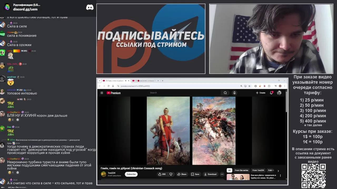This screenshot has height=189, width=337.
Task: Open the 1nn234 channel avatar
Action: coord(103,174)
